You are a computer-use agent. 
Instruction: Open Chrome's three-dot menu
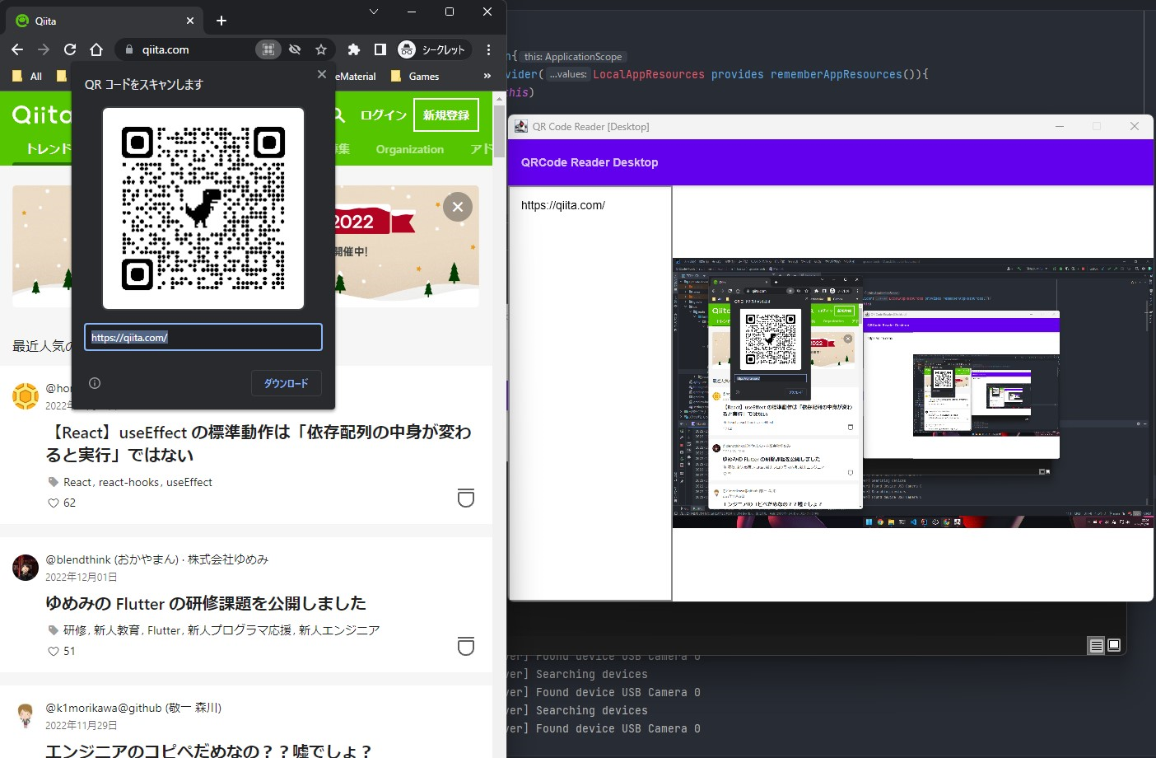tap(488, 49)
